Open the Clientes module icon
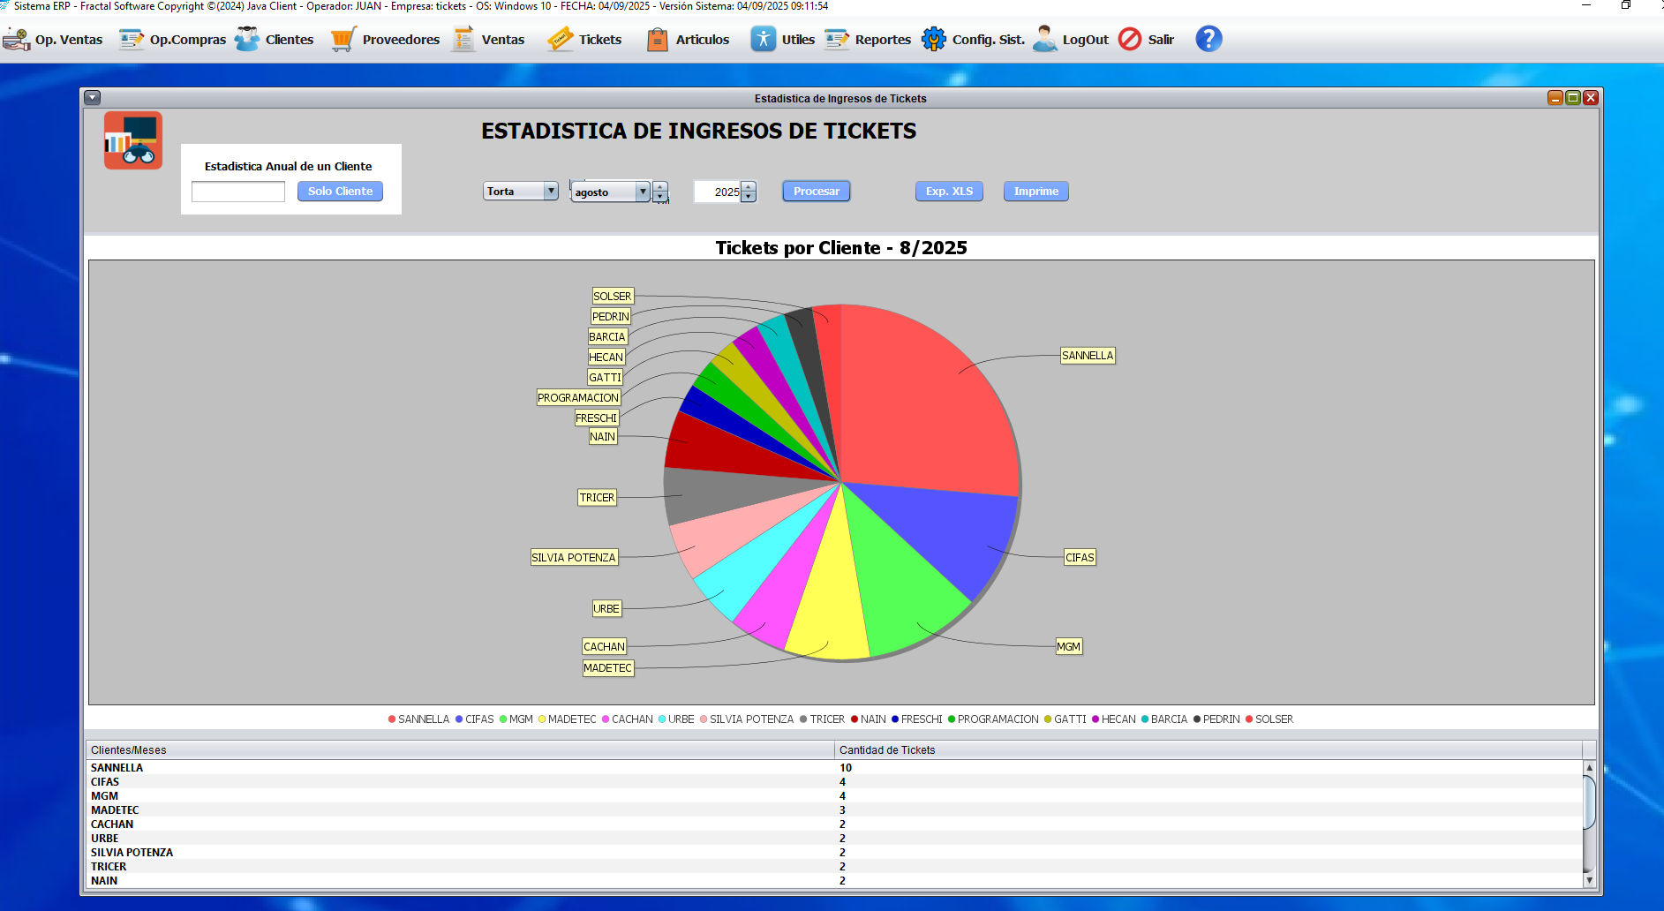 [x=247, y=40]
